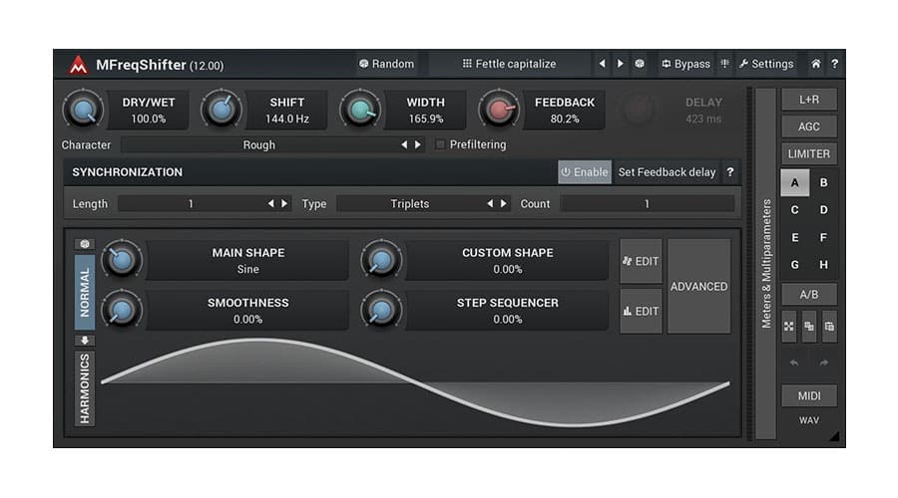This screenshot has width=898, height=498.
Task: Click the SHIFT knob
Action: [x=223, y=110]
